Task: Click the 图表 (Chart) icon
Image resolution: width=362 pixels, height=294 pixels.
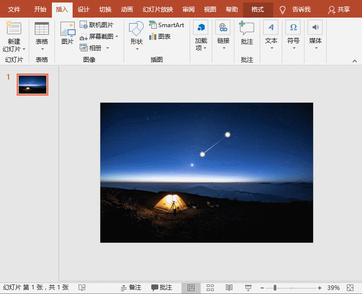Action: point(153,36)
